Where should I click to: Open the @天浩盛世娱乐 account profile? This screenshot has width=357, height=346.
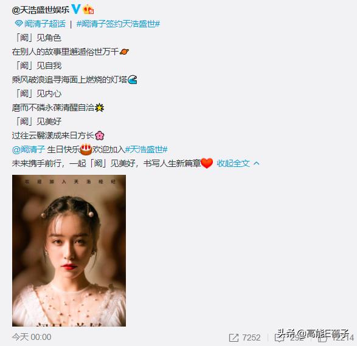(x=41, y=10)
